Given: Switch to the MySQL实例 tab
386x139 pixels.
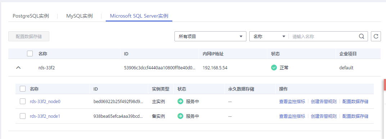Looking at the screenshot, I should tap(79, 16).
